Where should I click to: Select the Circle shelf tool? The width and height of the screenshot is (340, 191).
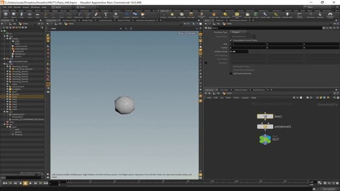pyautogui.click(x=62, y=15)
